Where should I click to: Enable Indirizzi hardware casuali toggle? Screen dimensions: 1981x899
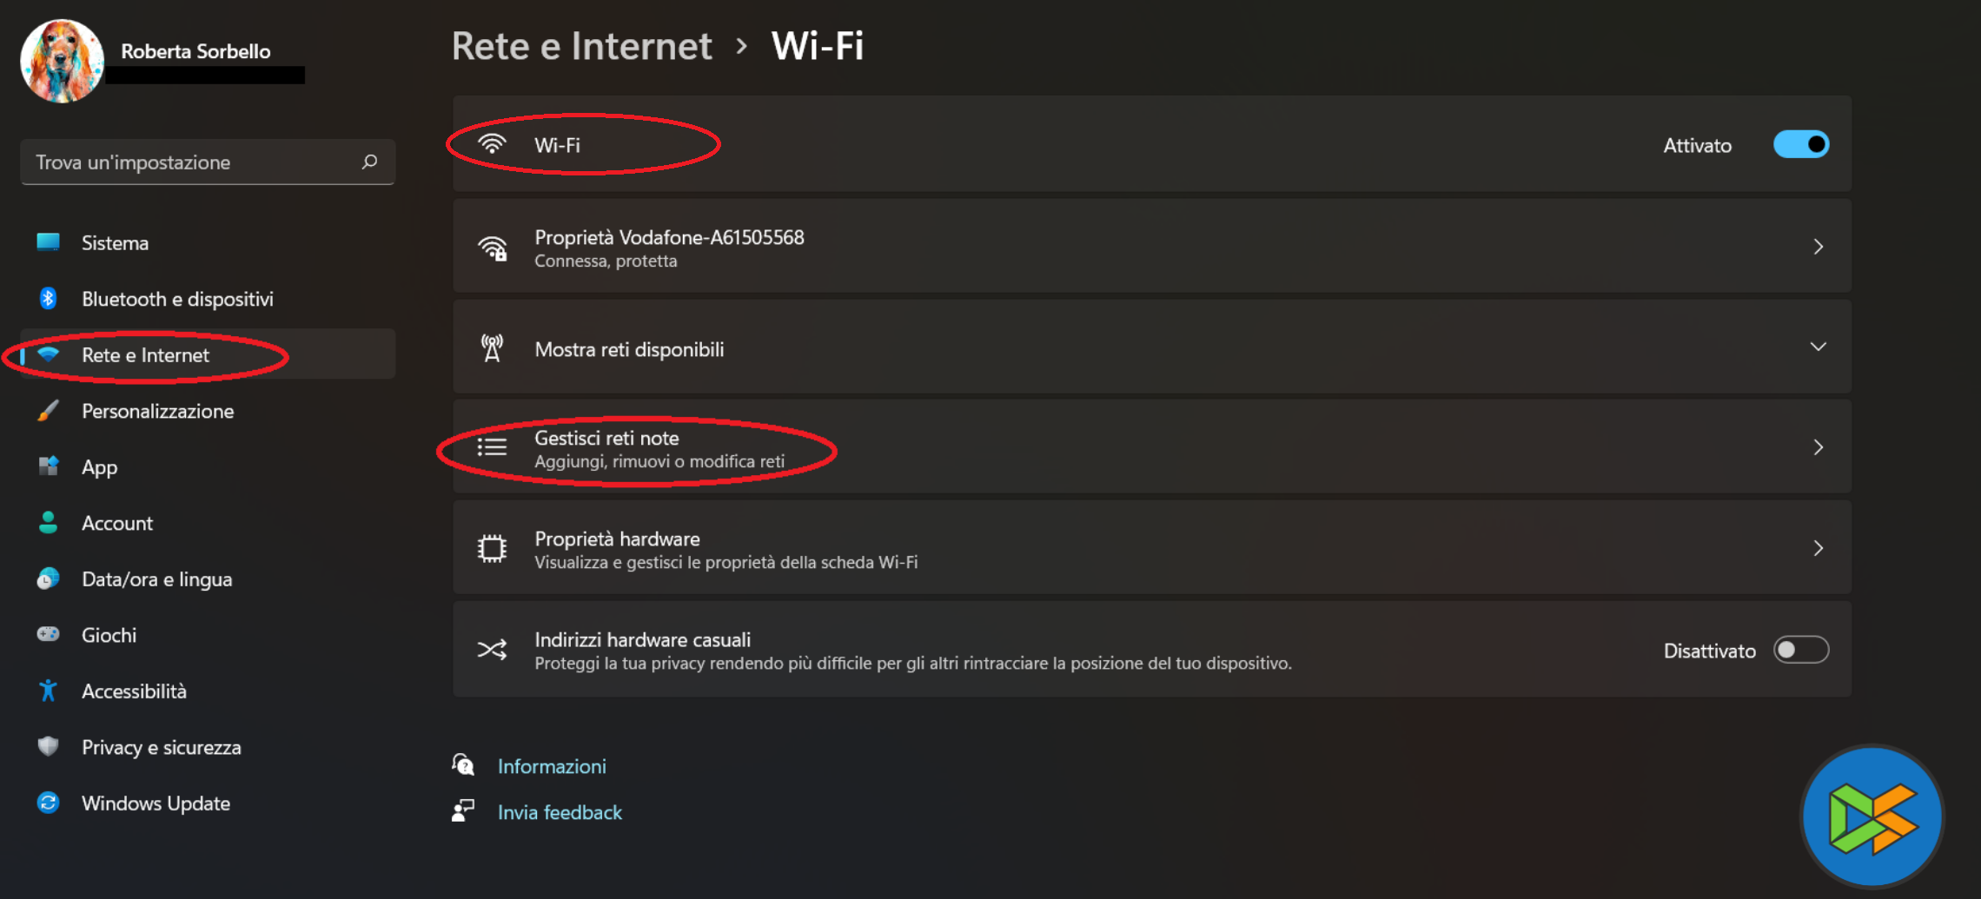tap(1800, 650)
